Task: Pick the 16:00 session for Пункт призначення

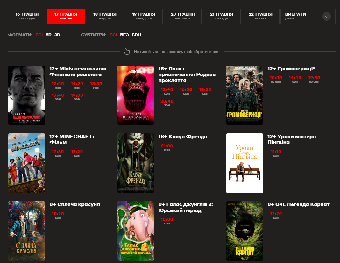Action: tap(186, 91)
